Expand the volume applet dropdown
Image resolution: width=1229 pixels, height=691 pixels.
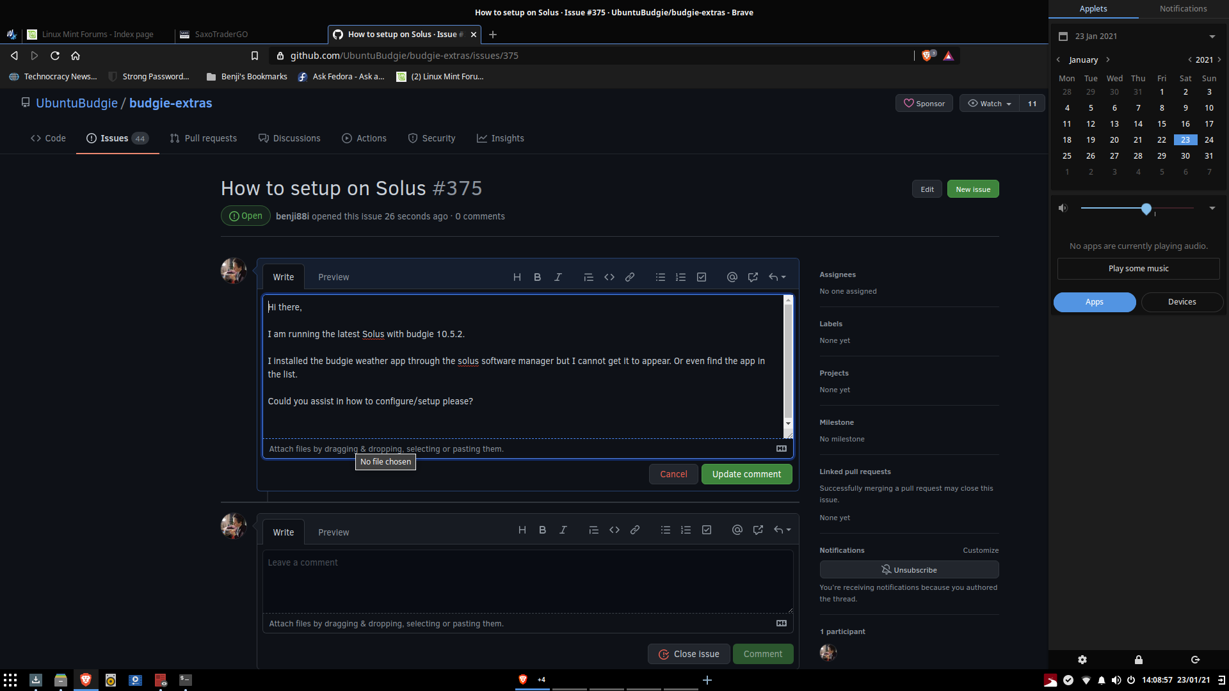click(1212, 208)
